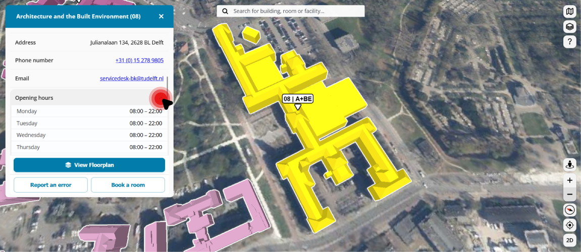Switch map to 2D view

coord(569,240)
